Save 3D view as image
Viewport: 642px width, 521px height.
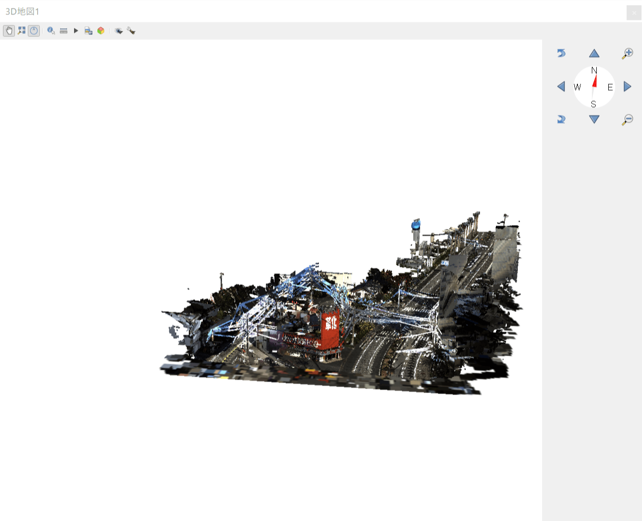point(88,31)
